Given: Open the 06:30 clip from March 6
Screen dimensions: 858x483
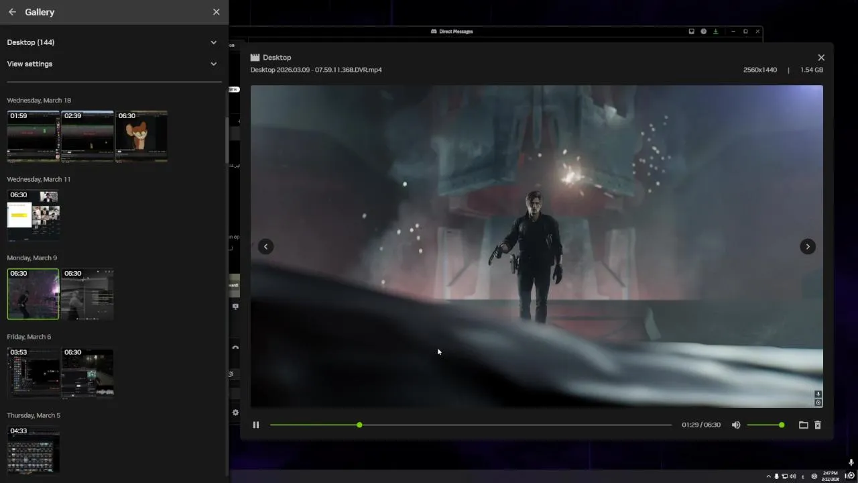Looking at the screenshot, I should (87, 373).
